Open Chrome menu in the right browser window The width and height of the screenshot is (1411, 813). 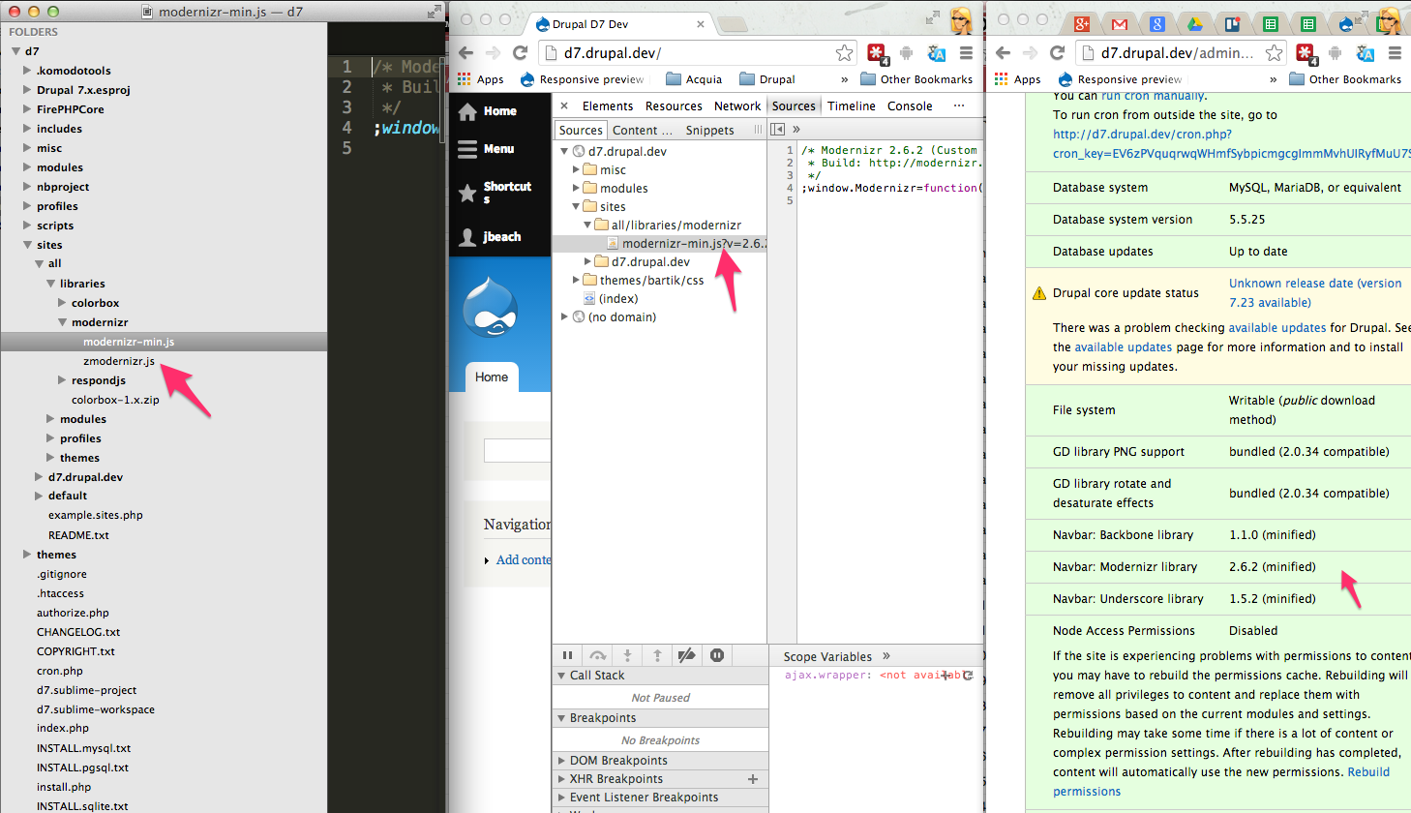coord(1395,53)
